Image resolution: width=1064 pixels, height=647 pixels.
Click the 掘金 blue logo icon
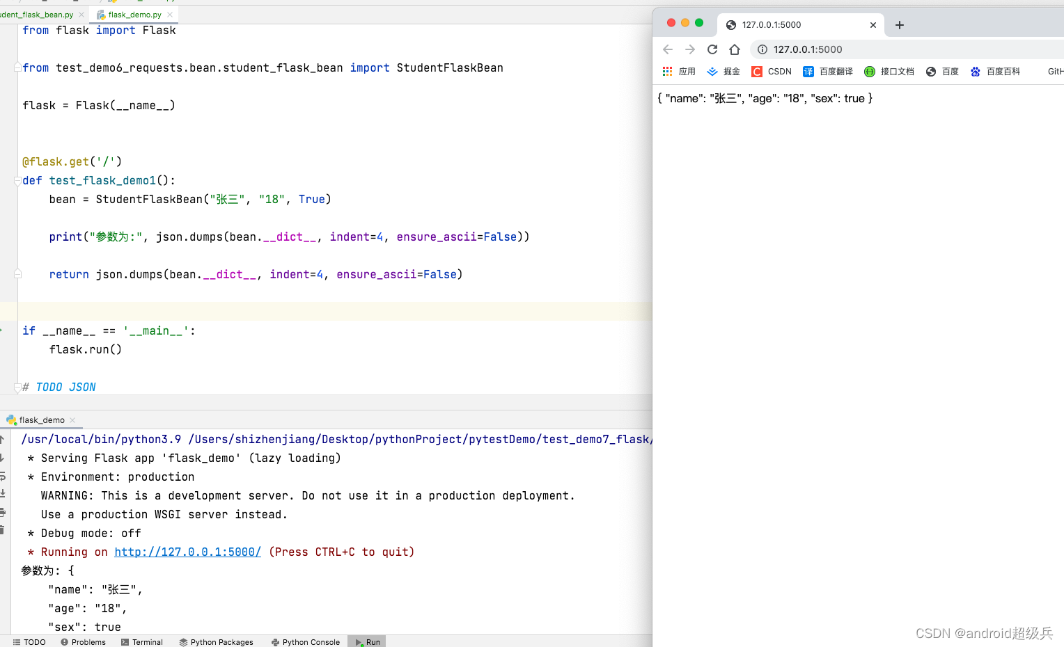pos(712,72)
